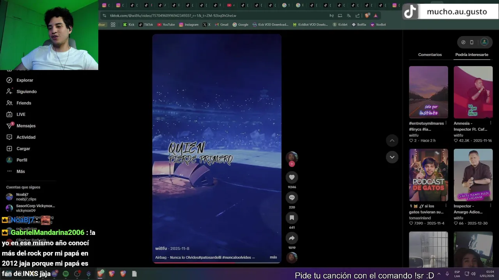Open the tab groups grid icon in bookmarks bar

point(113,24)
